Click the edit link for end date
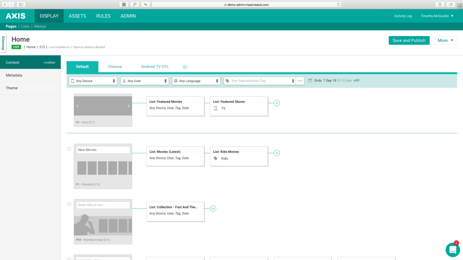 pos(356,80)
